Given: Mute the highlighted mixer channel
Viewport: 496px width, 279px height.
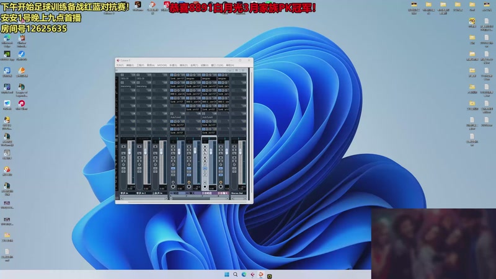Looking at the screenshot, I should [x=205, y=146].
